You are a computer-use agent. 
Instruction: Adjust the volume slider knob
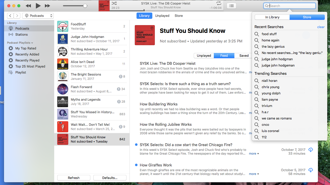pos(85,6)
